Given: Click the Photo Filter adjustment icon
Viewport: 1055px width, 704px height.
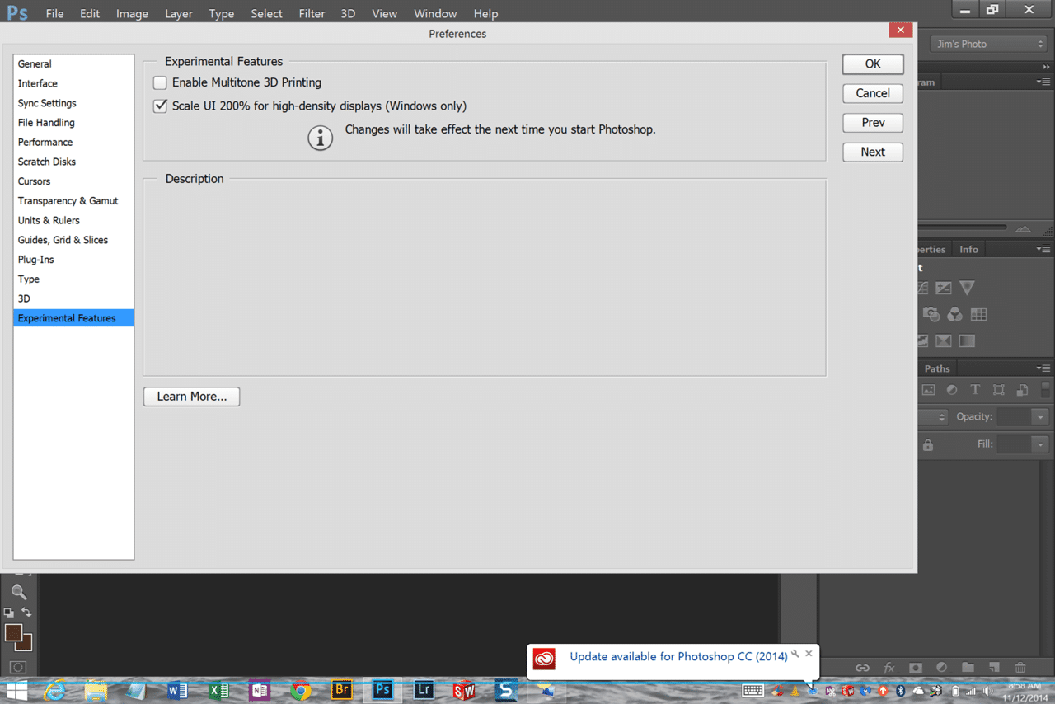Looking at the screenshot, I should (931, 314).
